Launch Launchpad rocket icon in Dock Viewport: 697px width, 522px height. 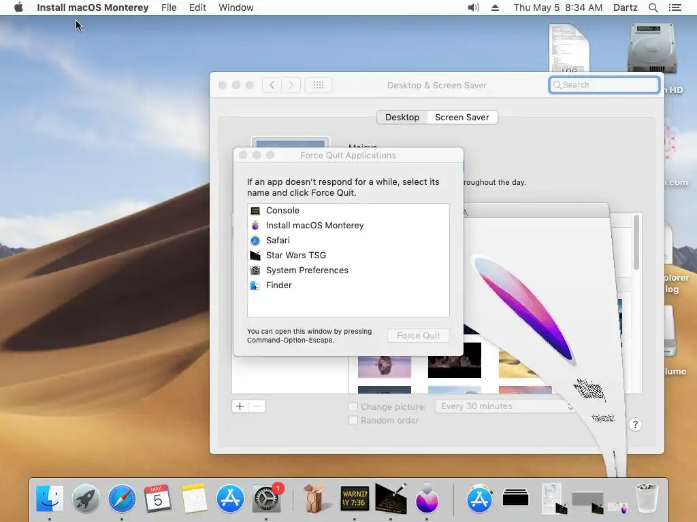pos(85,498)
